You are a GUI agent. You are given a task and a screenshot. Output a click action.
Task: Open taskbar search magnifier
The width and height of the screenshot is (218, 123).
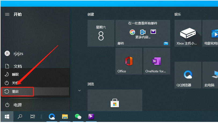tap(20, 117)
